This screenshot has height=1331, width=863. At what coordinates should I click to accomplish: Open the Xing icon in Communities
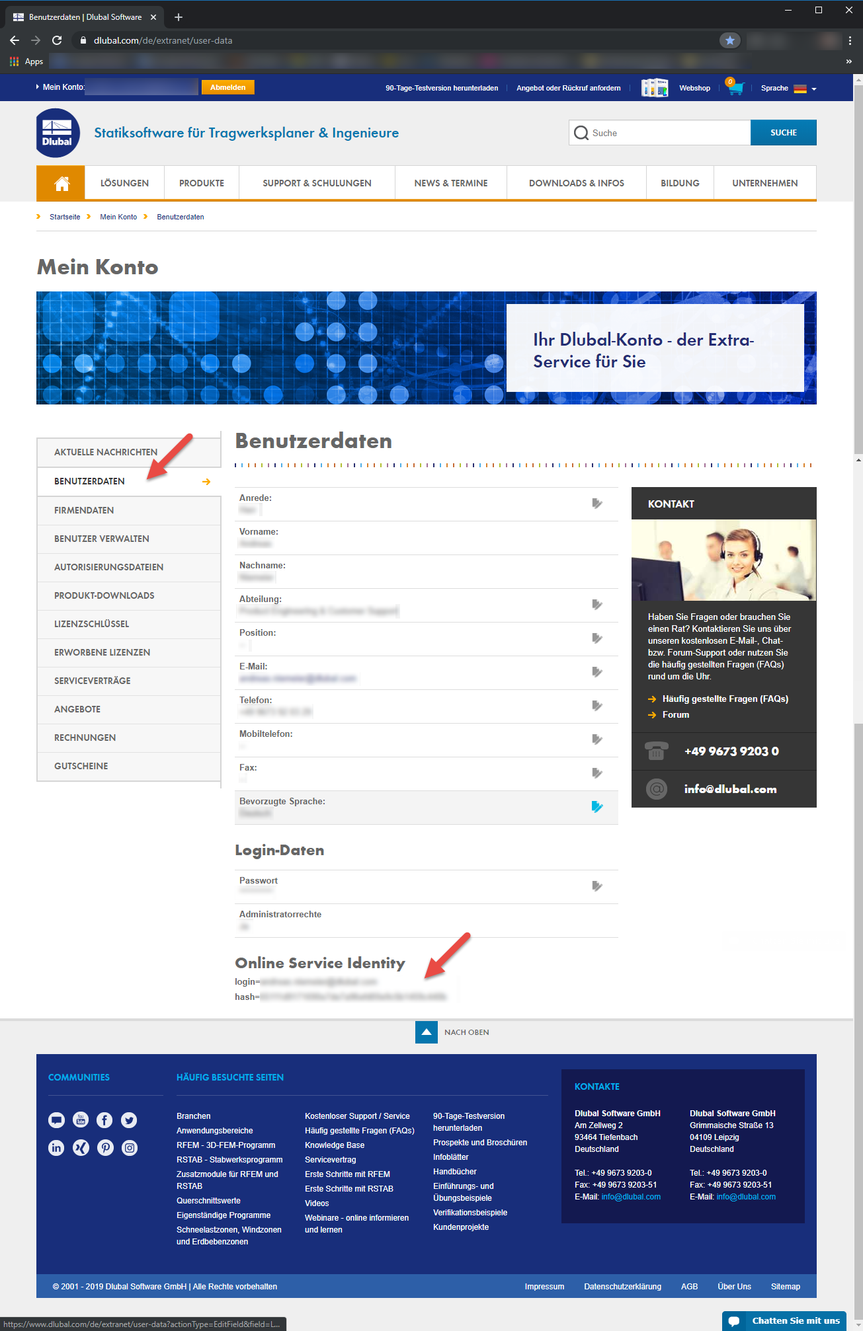point(81,1148)
